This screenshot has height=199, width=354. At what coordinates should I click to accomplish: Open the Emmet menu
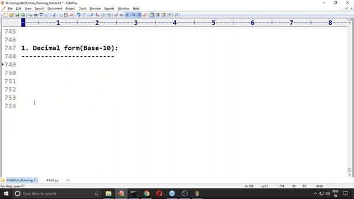(110, 9)
